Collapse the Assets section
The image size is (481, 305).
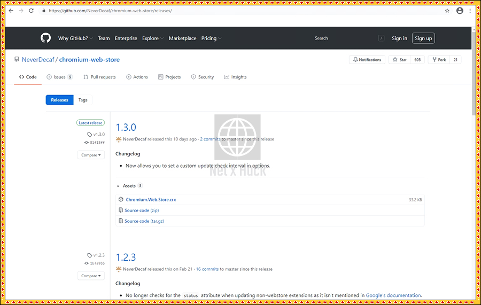(129, 186)
